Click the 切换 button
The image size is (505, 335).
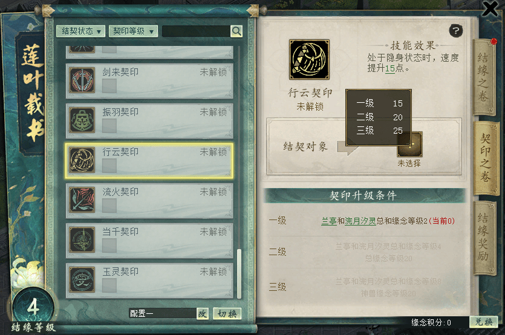coord(227,314)
